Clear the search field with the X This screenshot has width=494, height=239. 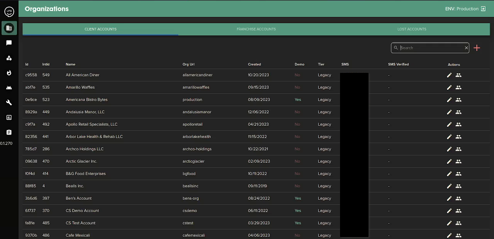tap(466, 47)
